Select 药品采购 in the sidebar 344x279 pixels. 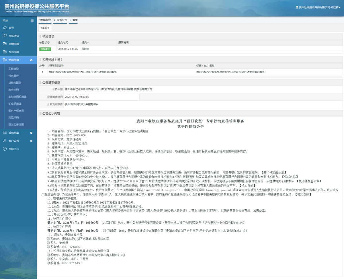(13, 118)
